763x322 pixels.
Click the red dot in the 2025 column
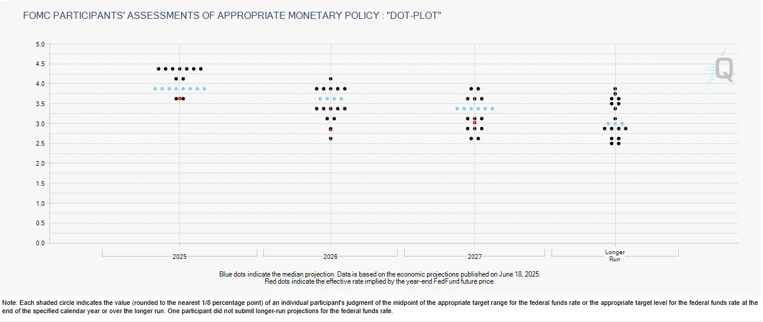tap(180, 98)
